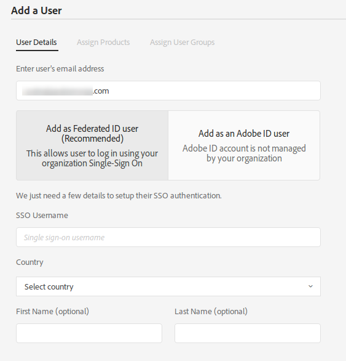Click the SSO Username label
The image size is (346, 361).
[42, 215]
